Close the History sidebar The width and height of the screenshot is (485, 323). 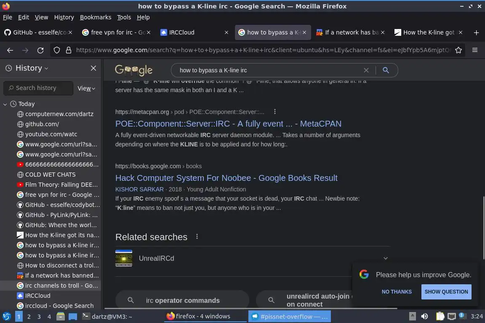click(93, 68)
